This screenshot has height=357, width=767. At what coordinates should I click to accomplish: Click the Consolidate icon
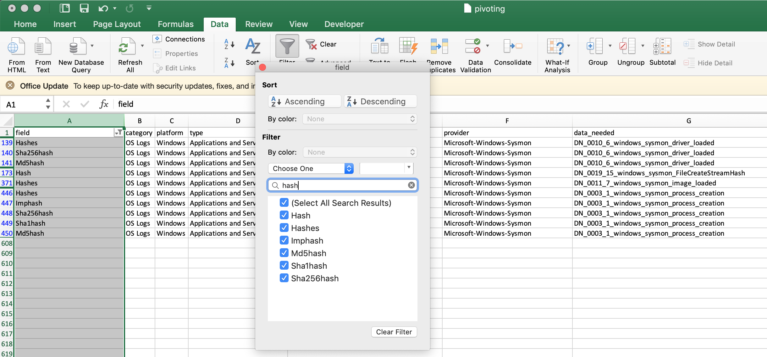click(512, 47)
